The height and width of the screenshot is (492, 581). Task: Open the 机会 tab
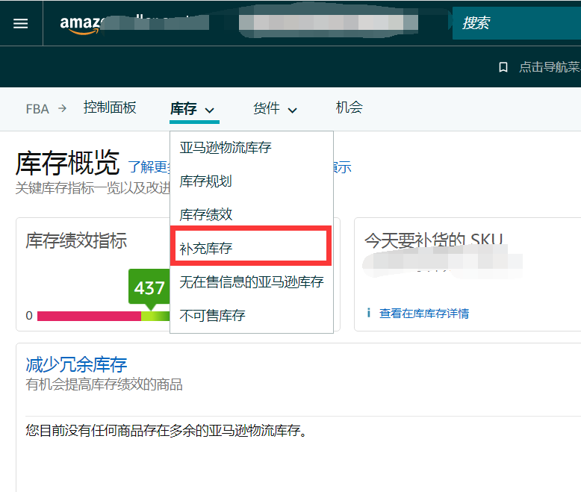tap(349, 108)
